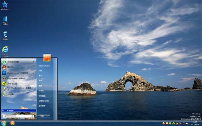202x126 pixels.
Task: Expand shutdown options arrow beside 关机
Action: (x=48, y=116)
